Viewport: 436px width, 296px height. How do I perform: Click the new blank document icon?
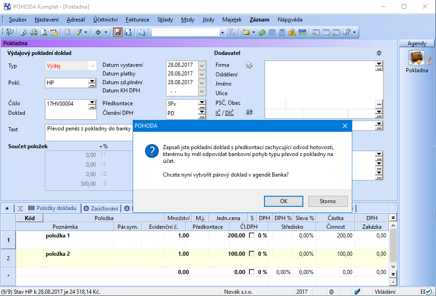point(67,32)
